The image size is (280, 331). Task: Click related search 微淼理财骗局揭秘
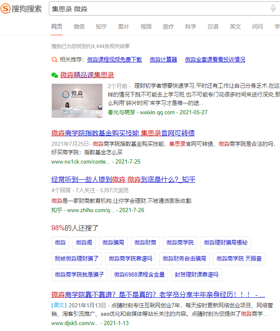[226, 243]
